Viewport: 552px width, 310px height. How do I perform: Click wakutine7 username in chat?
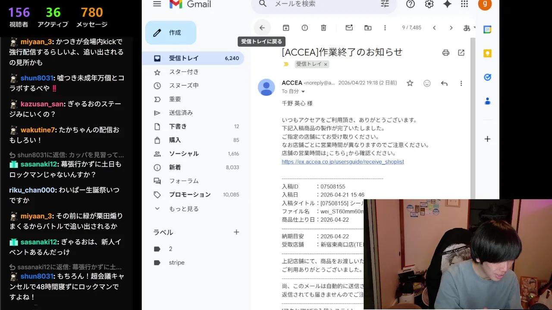pyautogui.click(x=38, y=130)
